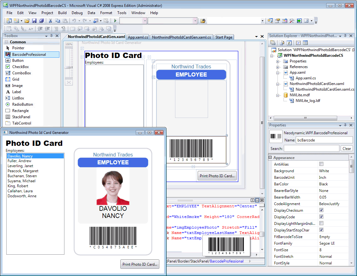
Task: Click the Decrease Indent toolbar icon
Action: coord(40,29)
